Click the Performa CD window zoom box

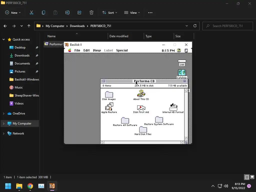[x=184, y=81]
